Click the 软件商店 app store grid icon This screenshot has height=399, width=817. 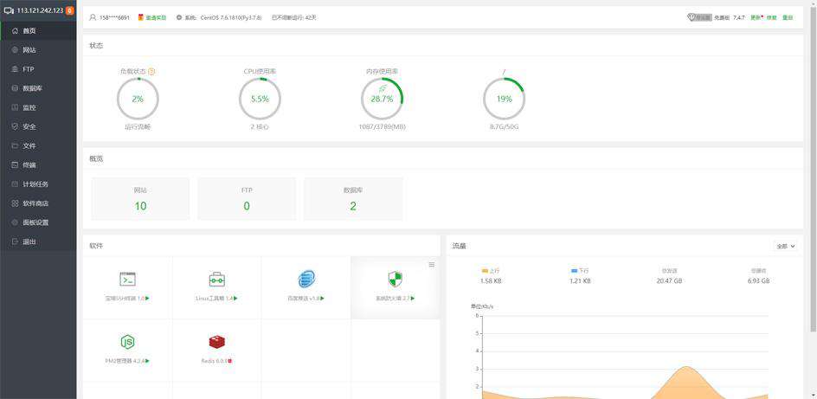15,203
